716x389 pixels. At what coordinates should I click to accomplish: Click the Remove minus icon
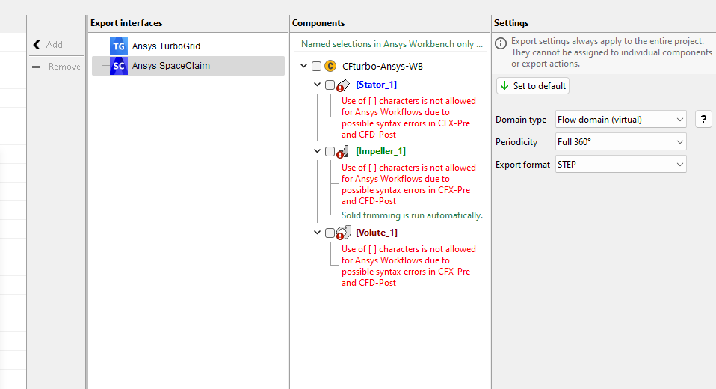[37, 67]
